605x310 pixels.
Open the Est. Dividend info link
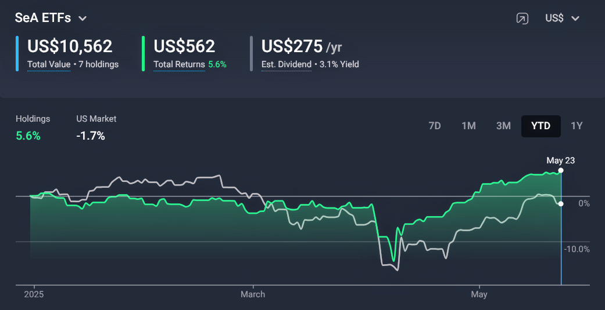point(287,65)
